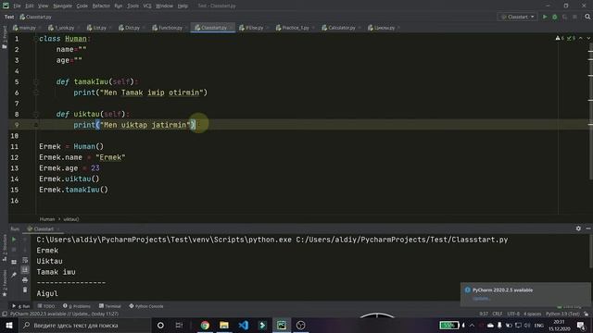Switch to Dict.py editor tab
The height and width of the screenshot is (333, 593).
pos(132,28)
